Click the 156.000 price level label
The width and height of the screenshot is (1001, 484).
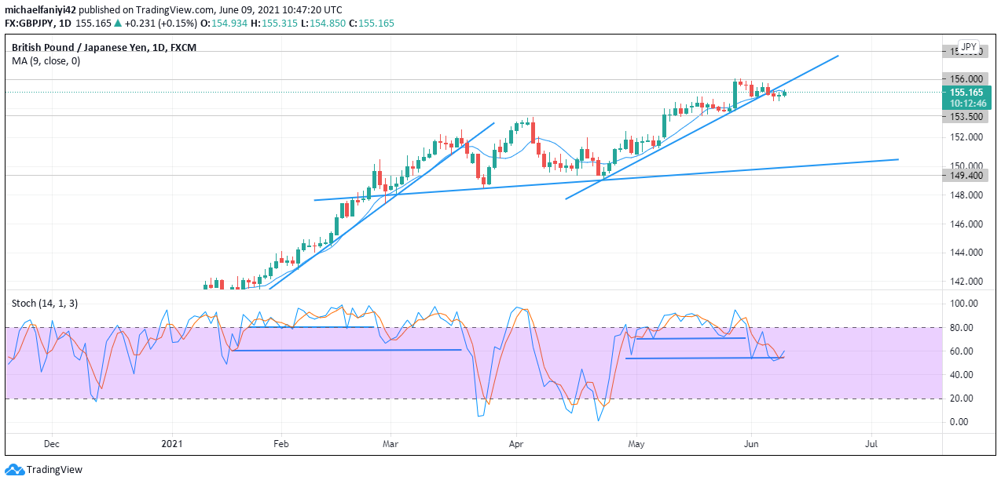[965, 79]
